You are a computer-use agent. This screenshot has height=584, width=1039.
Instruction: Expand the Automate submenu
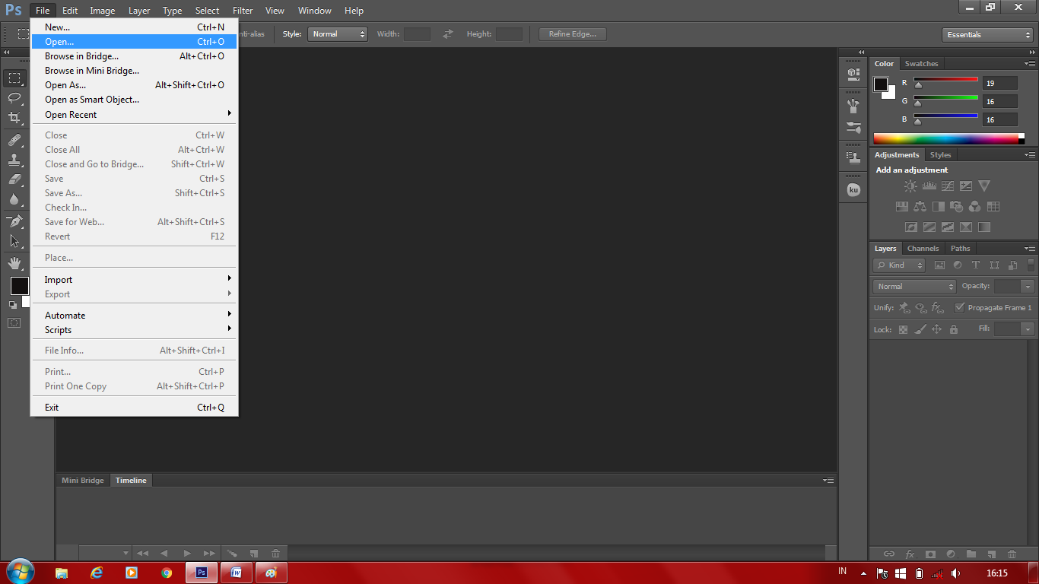coord(134,316)
